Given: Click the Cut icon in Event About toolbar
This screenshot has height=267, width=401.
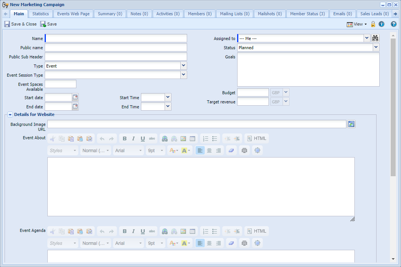Looking at the screenshot, I should [52, 138].
